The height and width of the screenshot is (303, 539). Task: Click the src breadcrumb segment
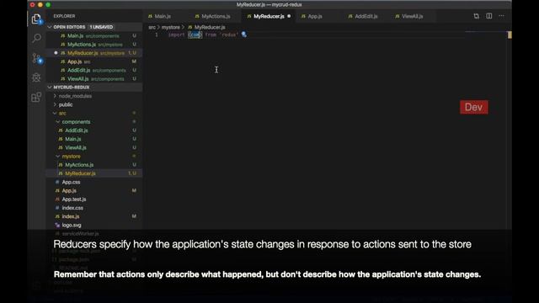click(152, 27)
